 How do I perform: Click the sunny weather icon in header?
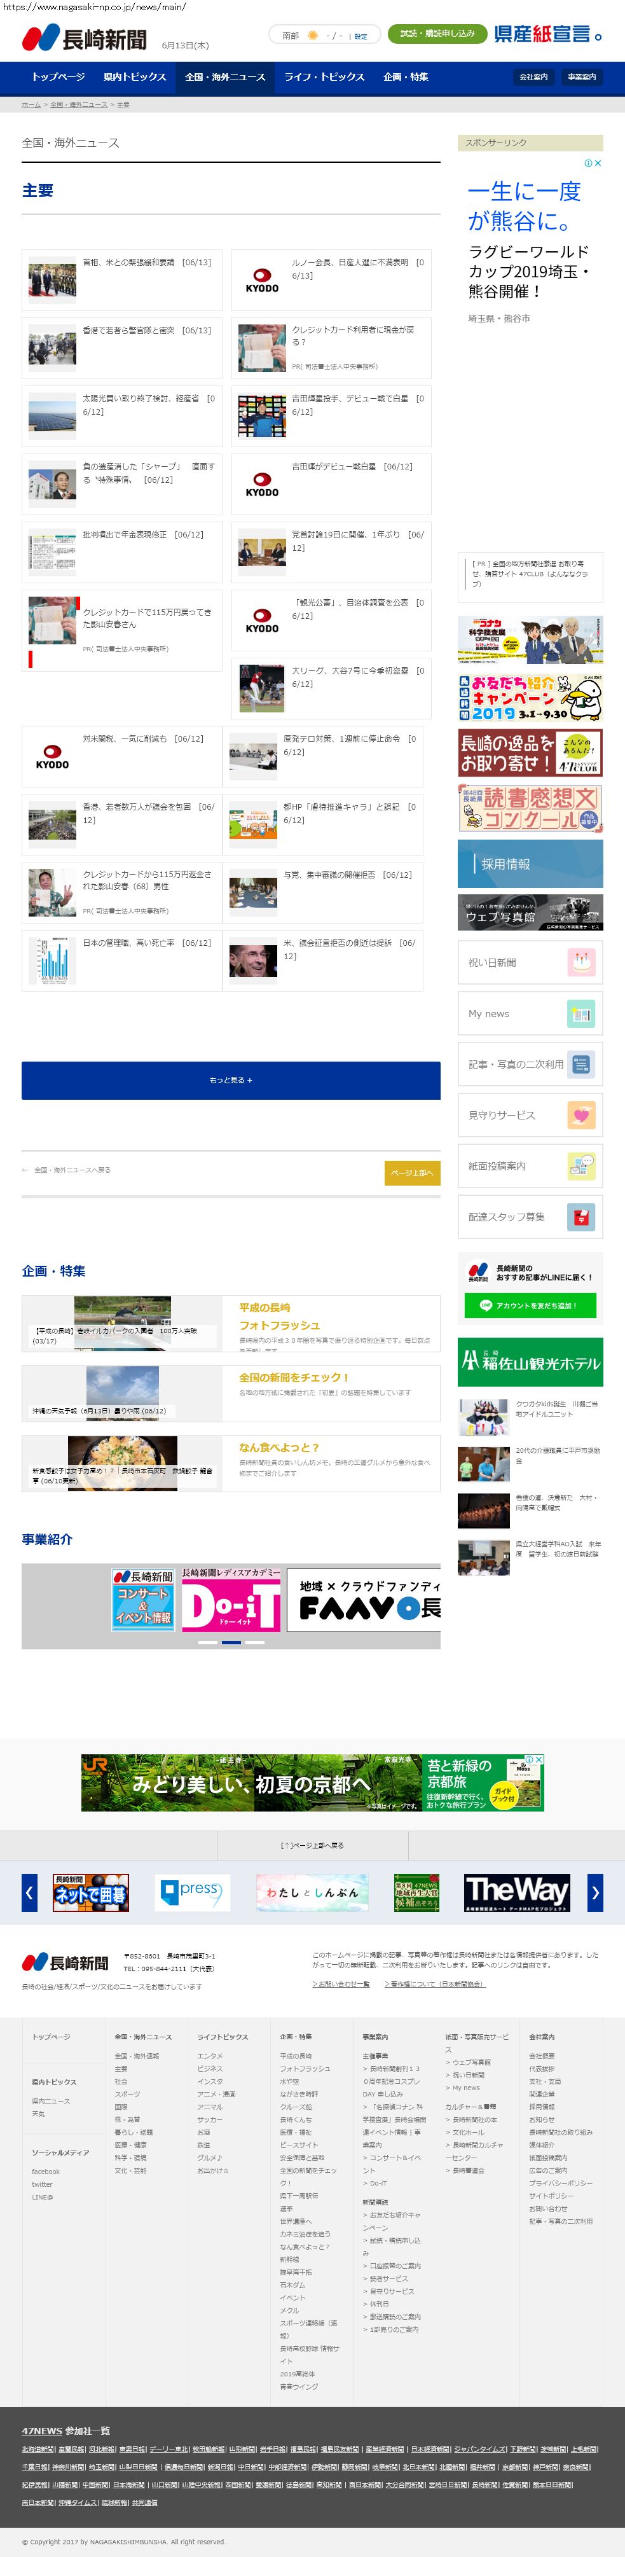(313, 36)
